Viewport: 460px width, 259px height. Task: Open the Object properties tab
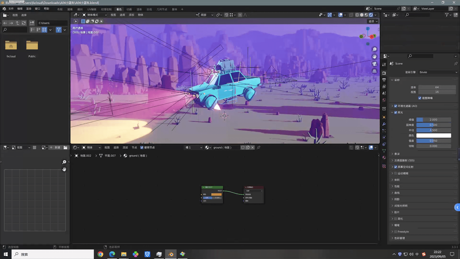384,117
